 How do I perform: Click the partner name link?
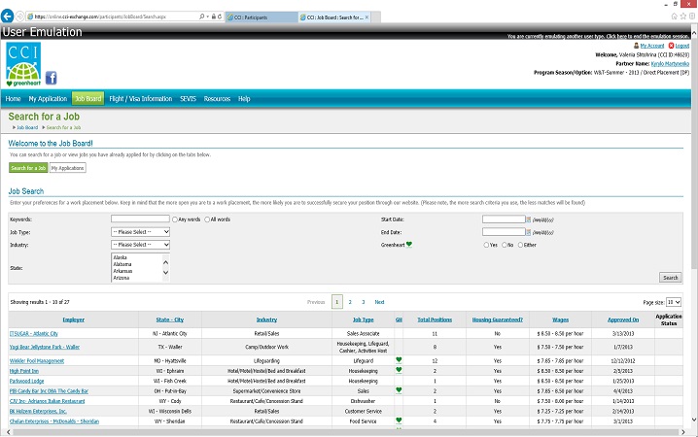(670, 63)
